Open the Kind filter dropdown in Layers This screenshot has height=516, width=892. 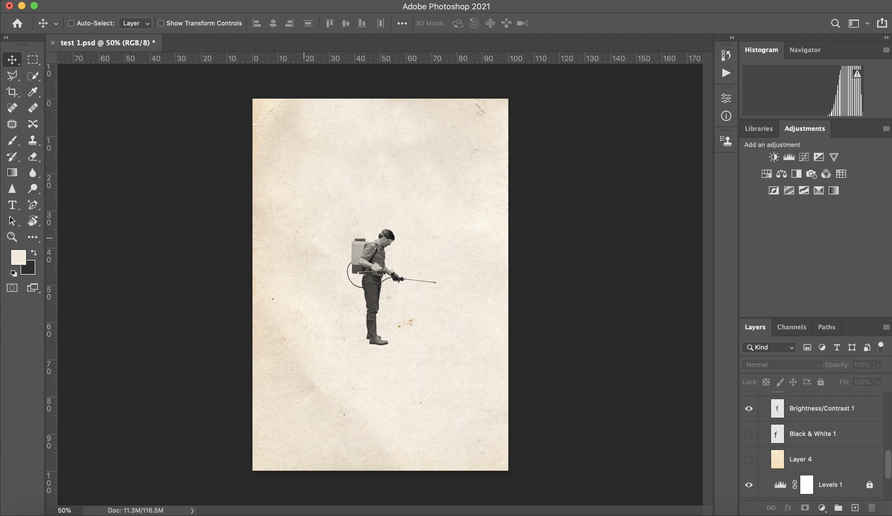[x=769, y=347]
